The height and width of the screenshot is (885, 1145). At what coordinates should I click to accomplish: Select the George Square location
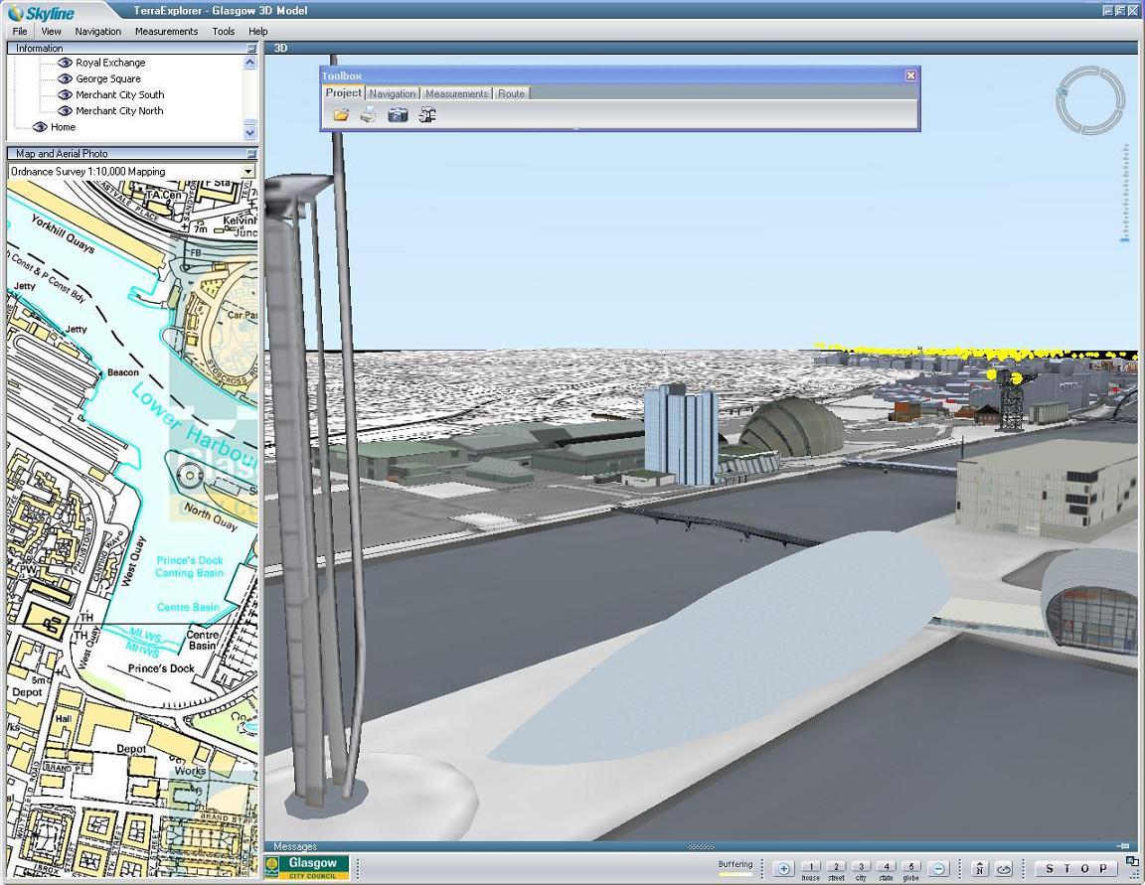tap(107, 78)
